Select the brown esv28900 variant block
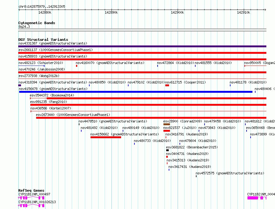Viewport: 275px width, 209px height. pos(167,124)
